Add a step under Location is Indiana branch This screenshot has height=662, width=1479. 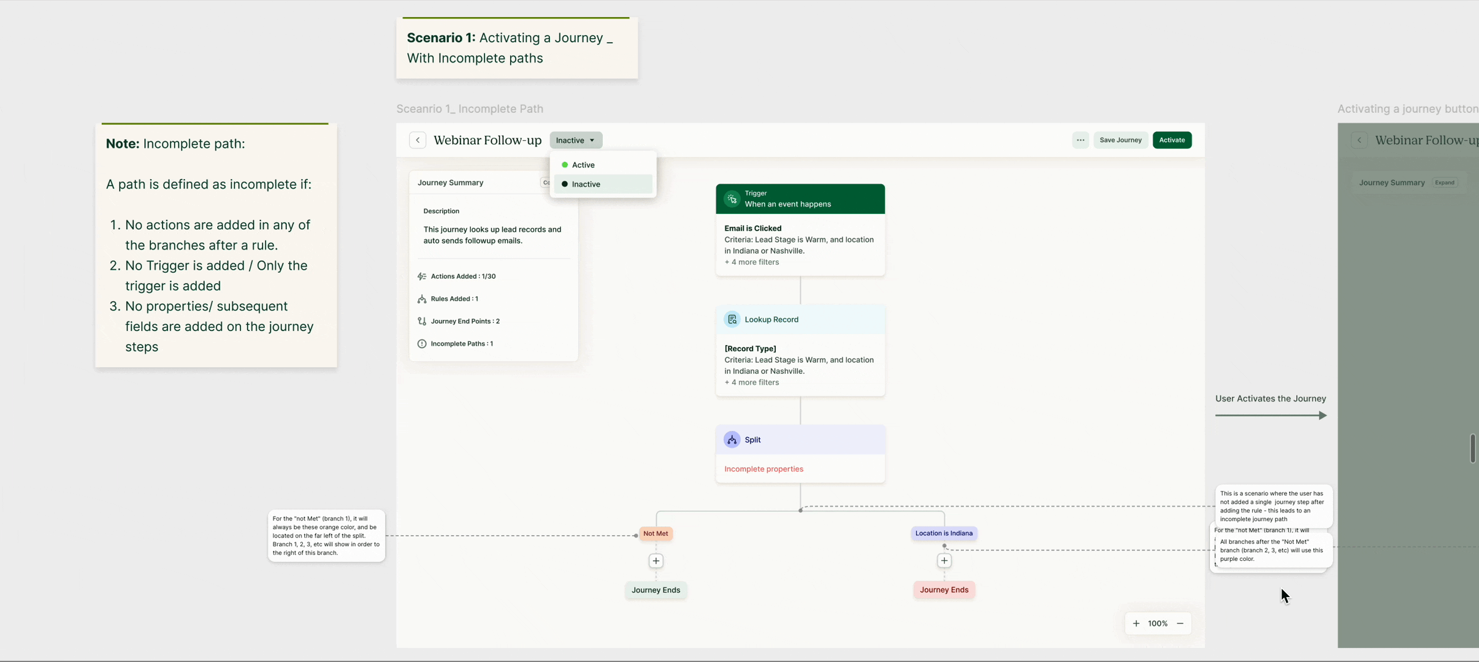point(944,561)
